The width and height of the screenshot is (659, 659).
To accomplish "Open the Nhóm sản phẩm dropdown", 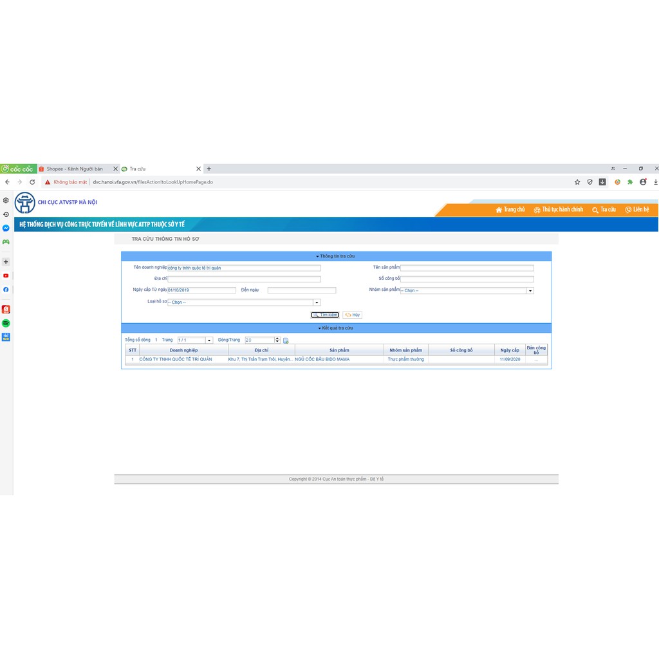I will 530,290.
